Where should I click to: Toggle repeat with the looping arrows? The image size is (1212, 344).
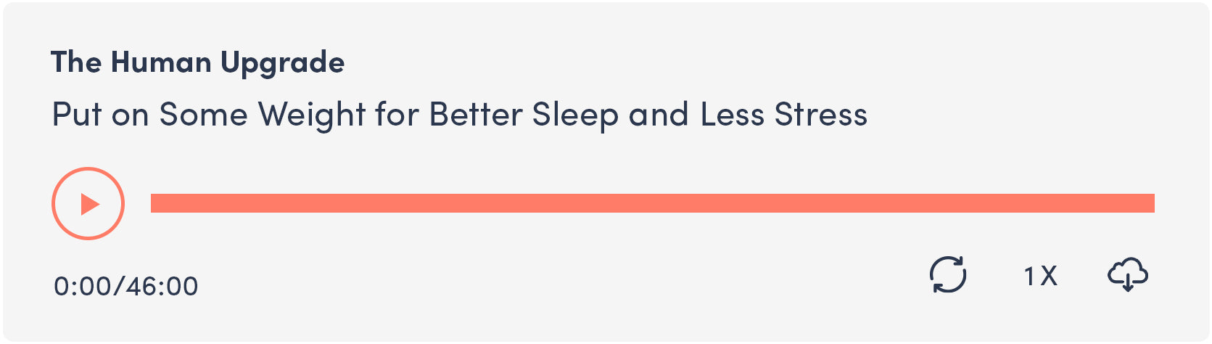pyautogui.click(x=948, y=274)
